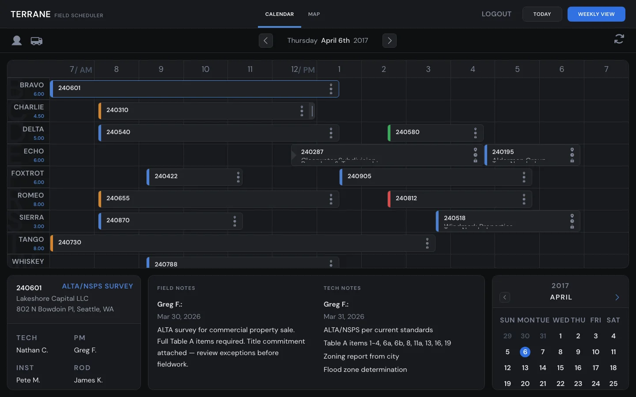Go to the next day

pyautogui.click(x=390, y=41)
